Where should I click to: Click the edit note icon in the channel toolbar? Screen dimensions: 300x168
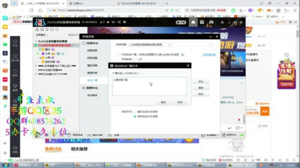coord(52,30)
